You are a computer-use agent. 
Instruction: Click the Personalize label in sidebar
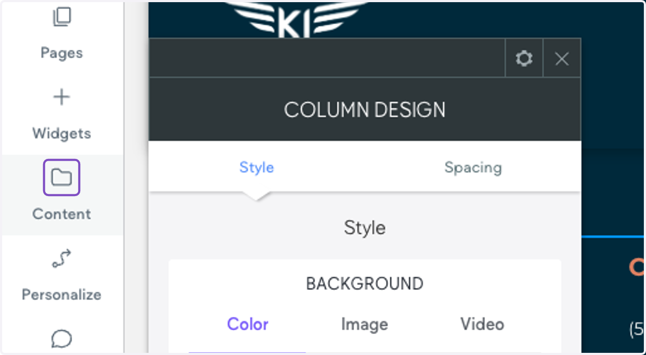pos(61,295)
